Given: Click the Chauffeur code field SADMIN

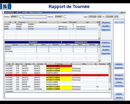Looking at the screenshot, I should 15,17.
